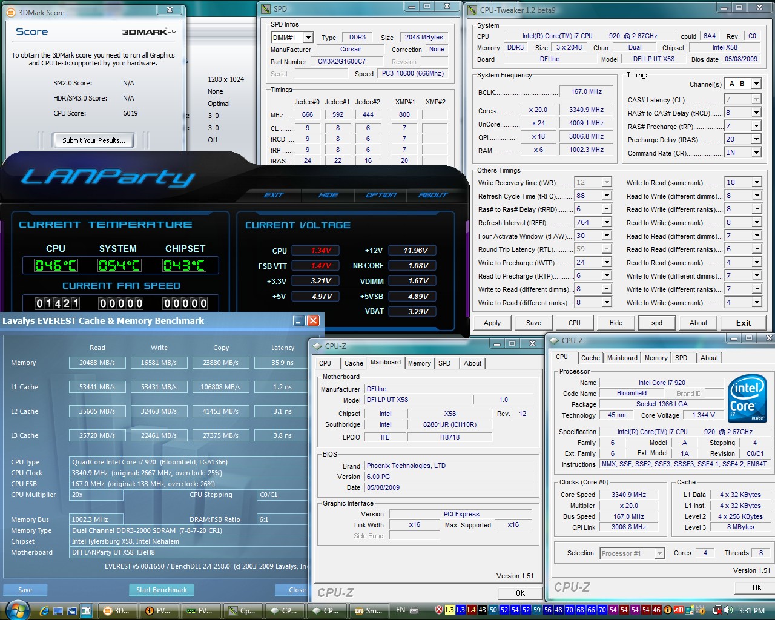Switch to Mainboard tab in right CPU-Z
The width and height of the screenshot is (775, 620).
622,358
